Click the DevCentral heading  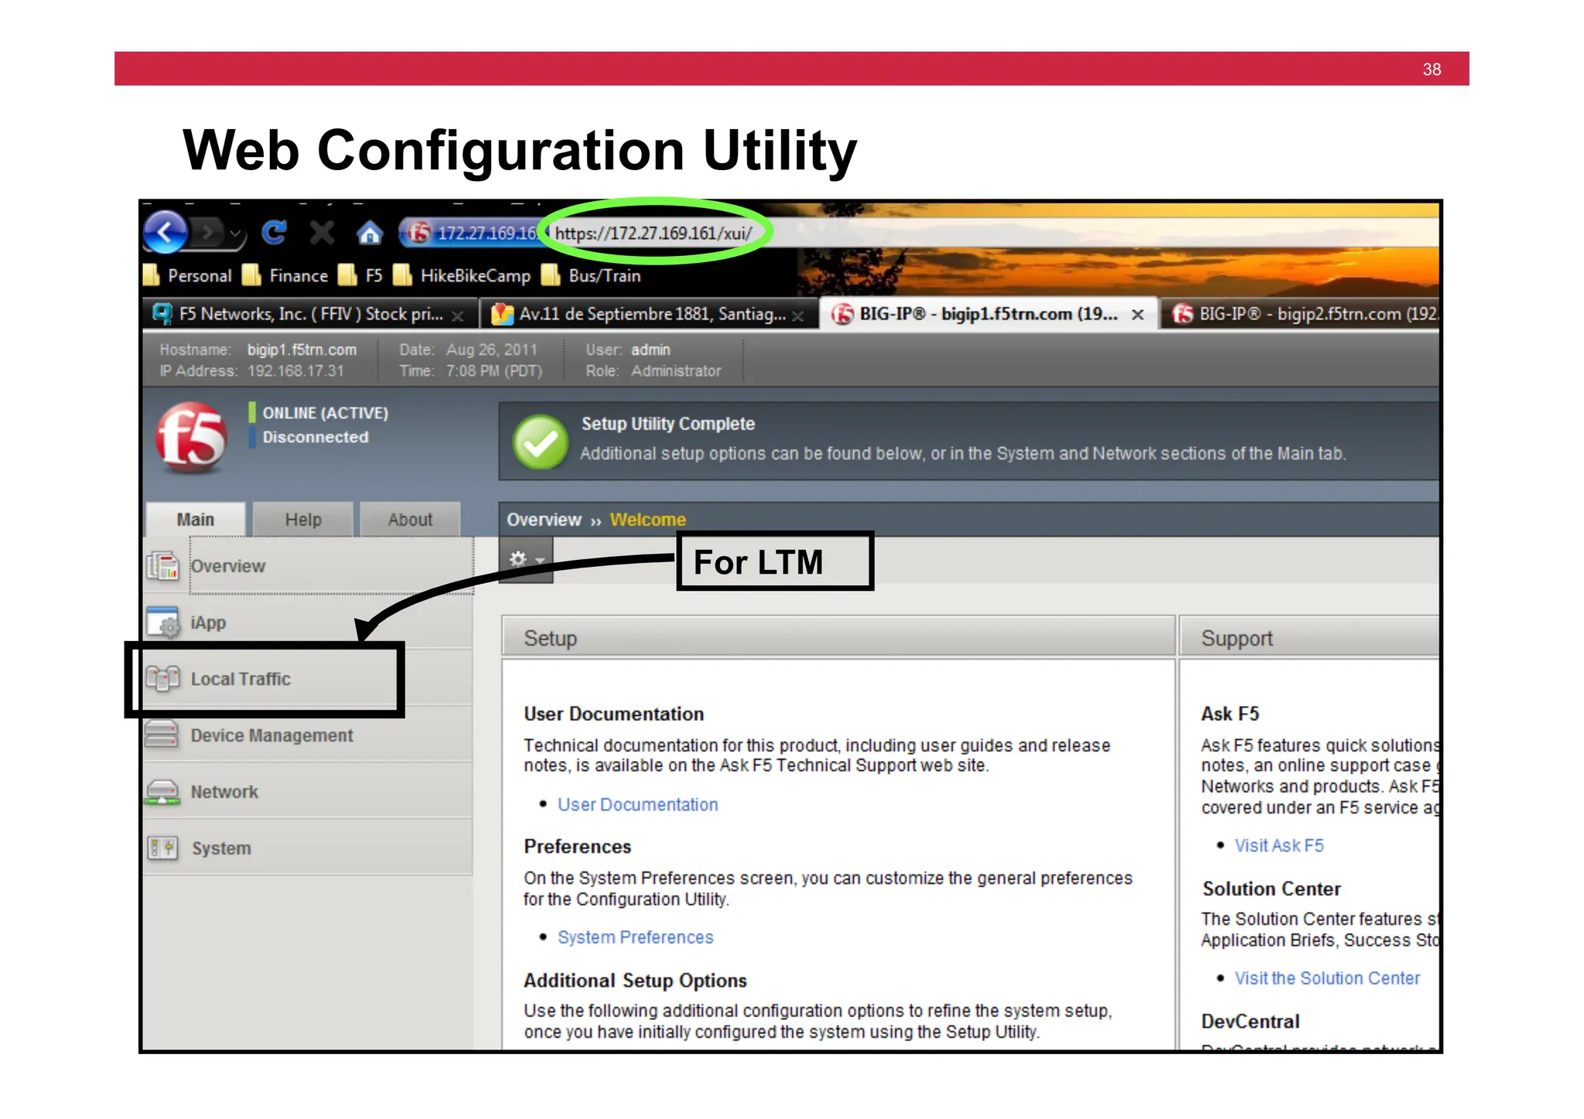1250,1022
